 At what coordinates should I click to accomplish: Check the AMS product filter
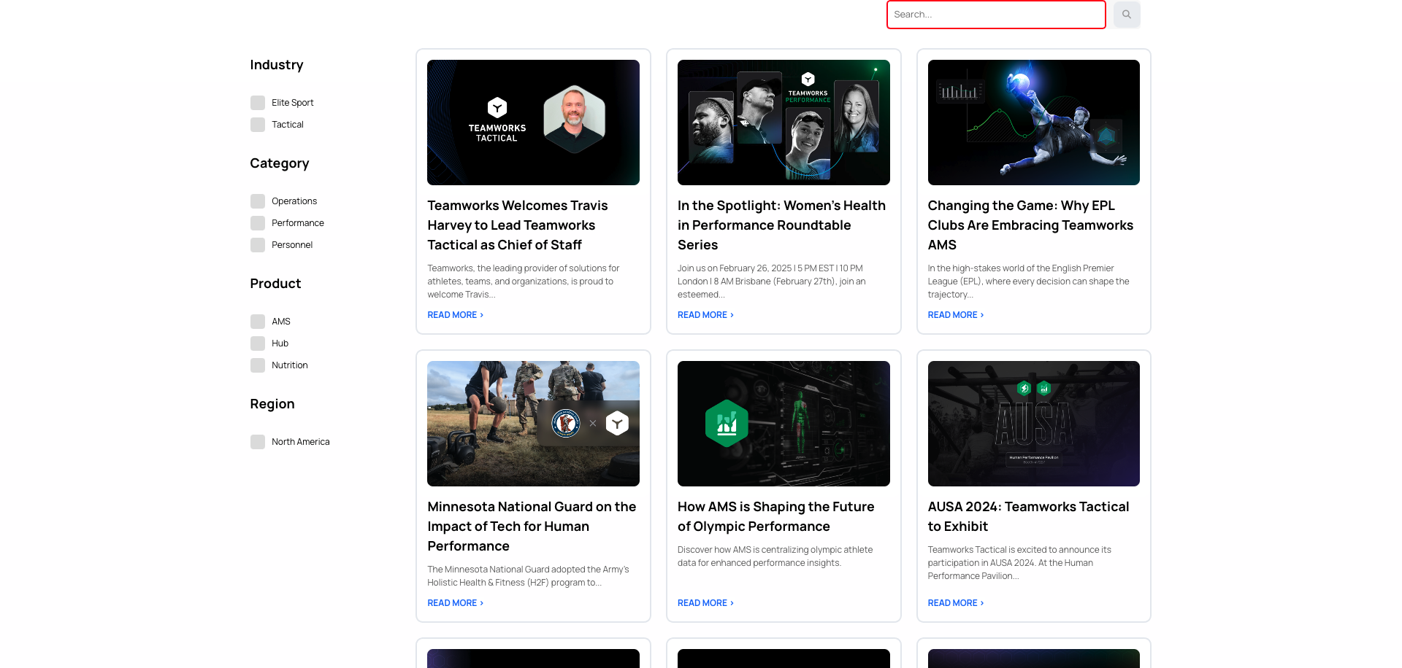coord(257,321)
